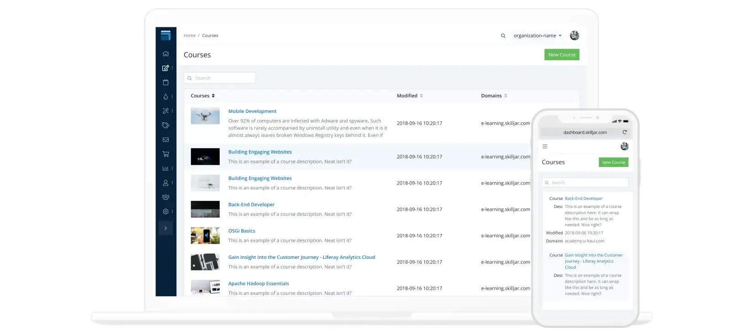Open the Customer Journey course link on phone

(x=594, y=261)
